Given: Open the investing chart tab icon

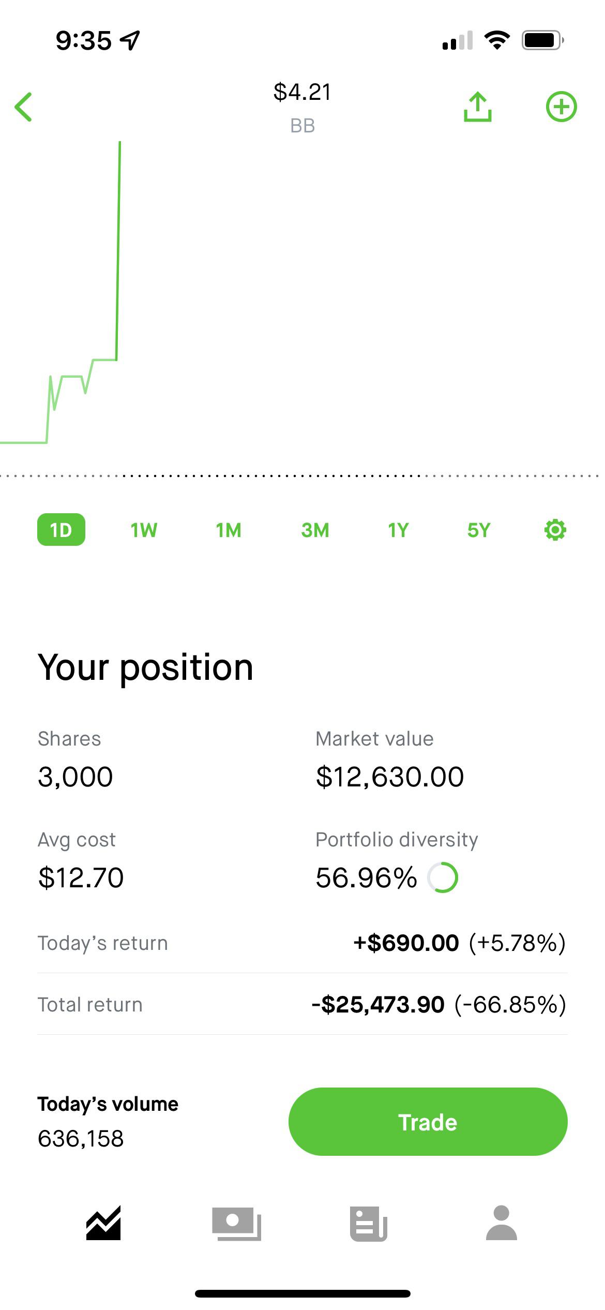Looking at the screenshot, I should pos(103,1223).
